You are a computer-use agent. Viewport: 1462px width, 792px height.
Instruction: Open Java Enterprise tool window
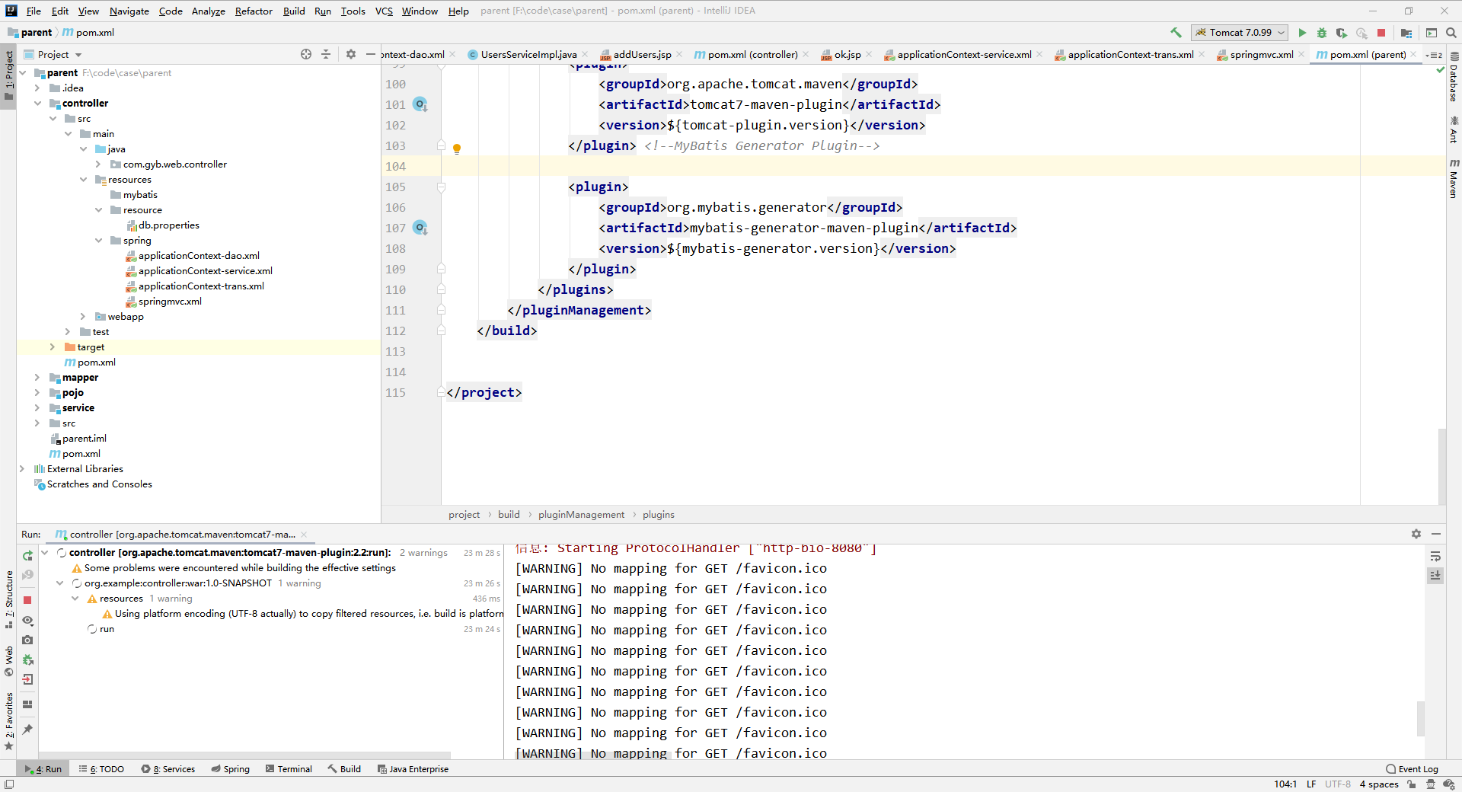[413, 769]
